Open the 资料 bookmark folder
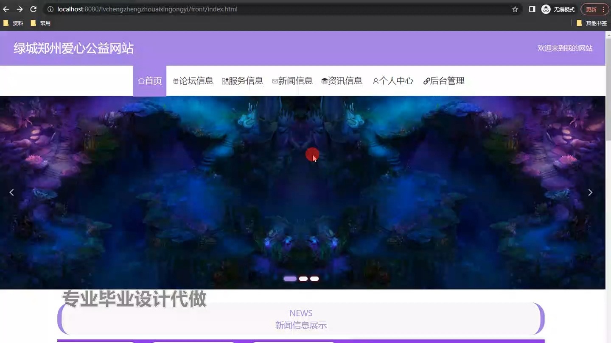 tap(13, 23)
